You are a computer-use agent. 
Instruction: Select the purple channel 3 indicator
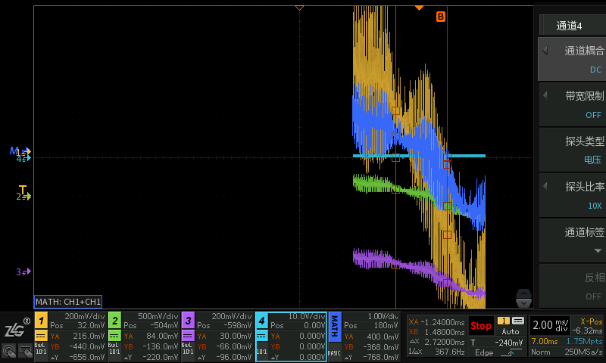click(x=188, y=320)
